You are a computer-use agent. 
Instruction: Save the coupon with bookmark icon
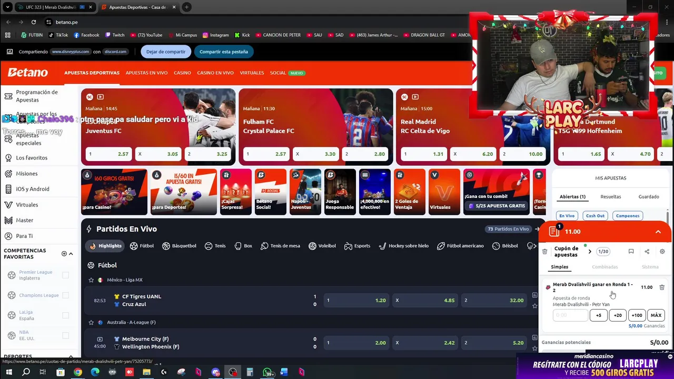pos(631,252)
